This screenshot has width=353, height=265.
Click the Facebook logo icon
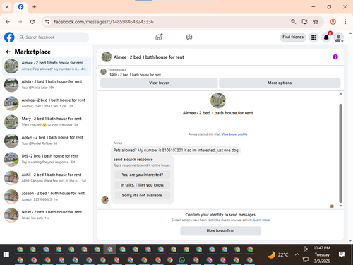coord(9,37)
